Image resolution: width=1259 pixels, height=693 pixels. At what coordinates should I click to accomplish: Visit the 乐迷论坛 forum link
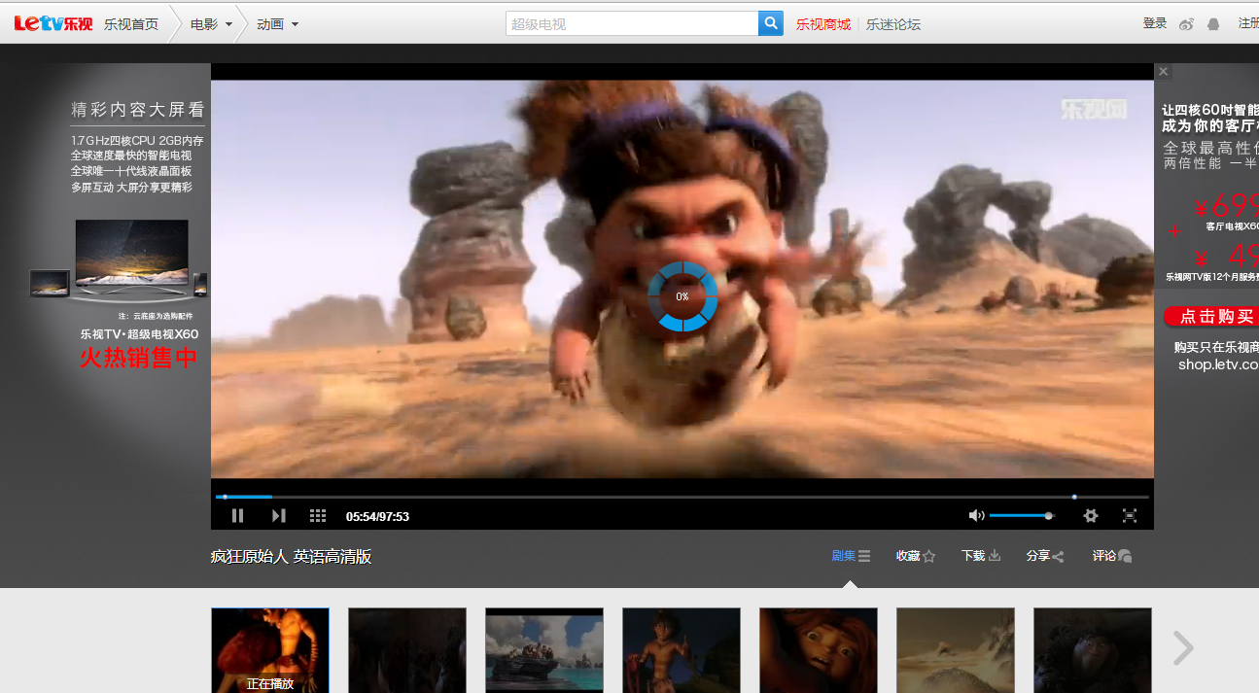[893, 24]
